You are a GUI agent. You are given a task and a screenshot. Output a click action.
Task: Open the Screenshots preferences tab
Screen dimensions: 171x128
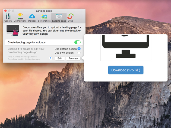click(44, 18)
